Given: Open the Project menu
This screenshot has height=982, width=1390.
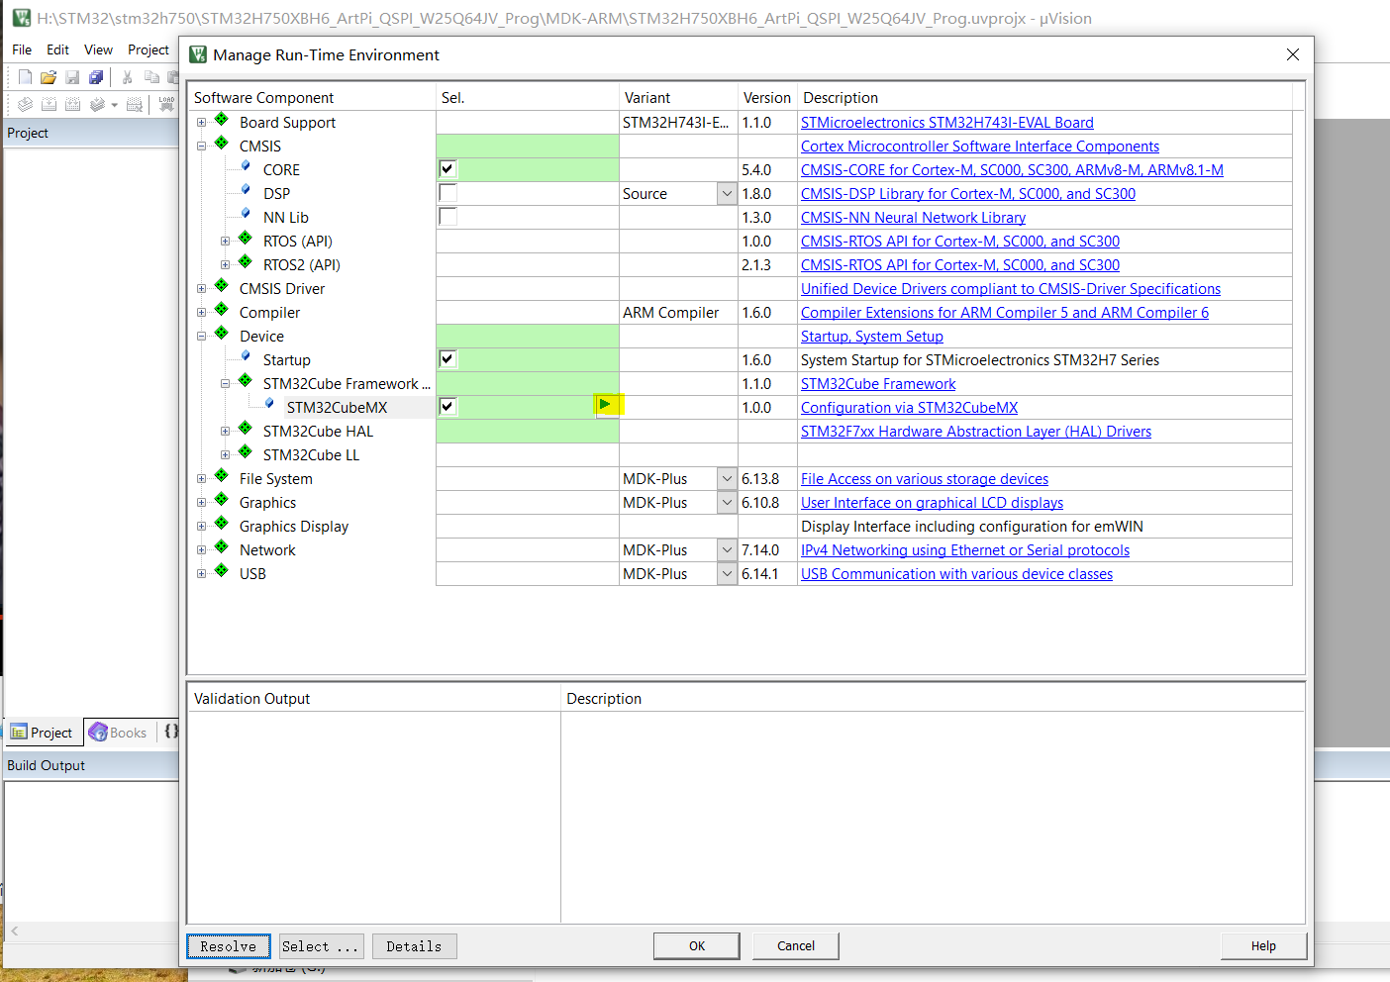Looking at the screenshot, I should 149,49.
